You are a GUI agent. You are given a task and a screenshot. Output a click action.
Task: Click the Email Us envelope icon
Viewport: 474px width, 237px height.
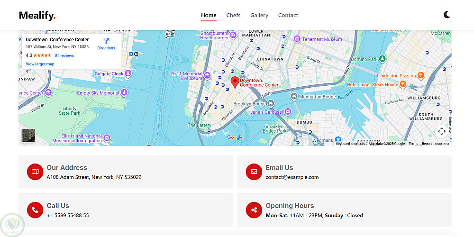coord(254,172)
